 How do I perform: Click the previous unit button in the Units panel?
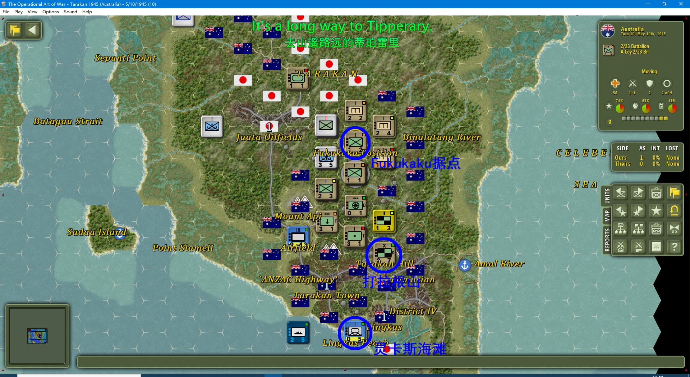[x=621, y=193]
